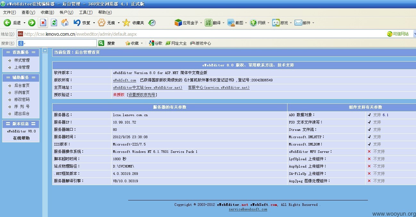Click 退出后台 to log out
Screen dimensions: 416x217
[22, 113]
